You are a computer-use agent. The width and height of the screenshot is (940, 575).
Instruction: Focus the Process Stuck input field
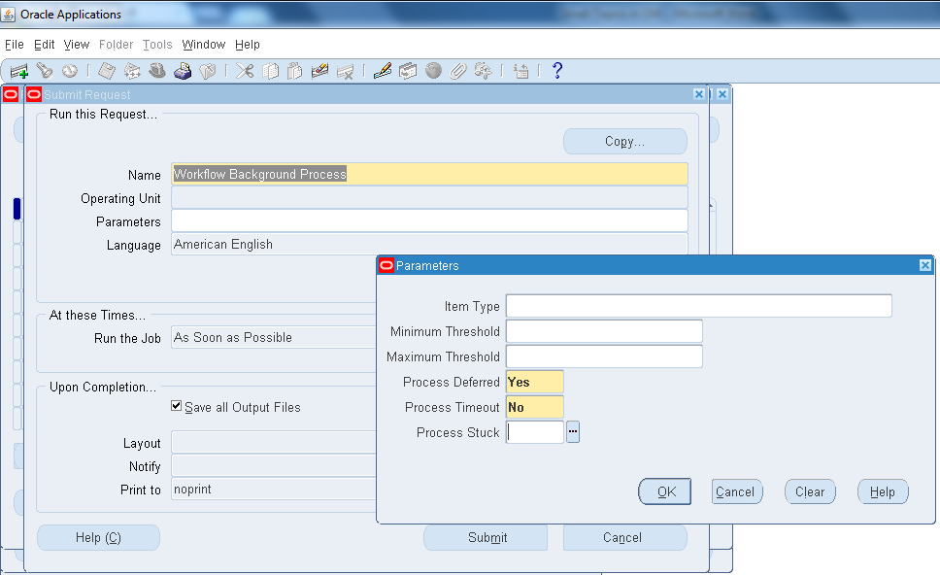coord(535,431)
